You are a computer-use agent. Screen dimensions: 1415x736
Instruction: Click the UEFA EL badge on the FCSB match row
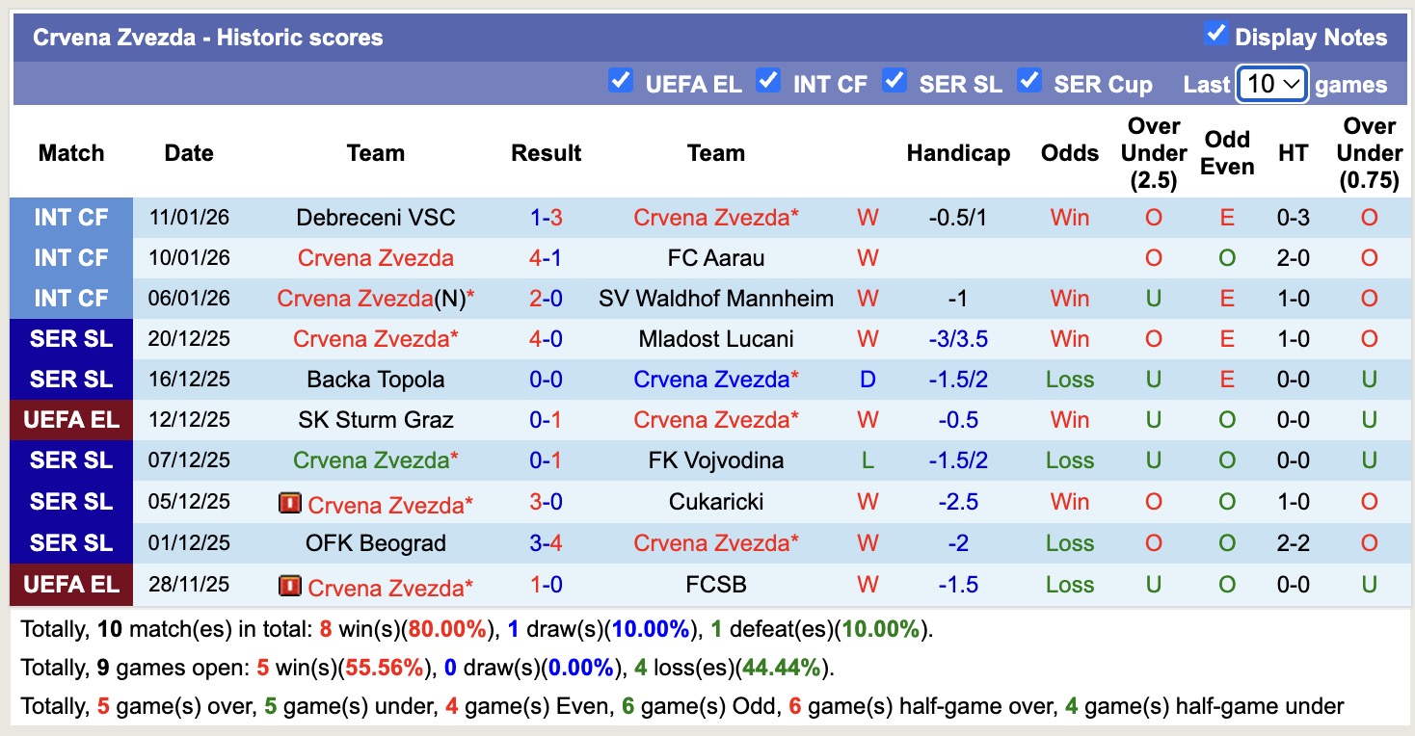click(x=70, y=585)
